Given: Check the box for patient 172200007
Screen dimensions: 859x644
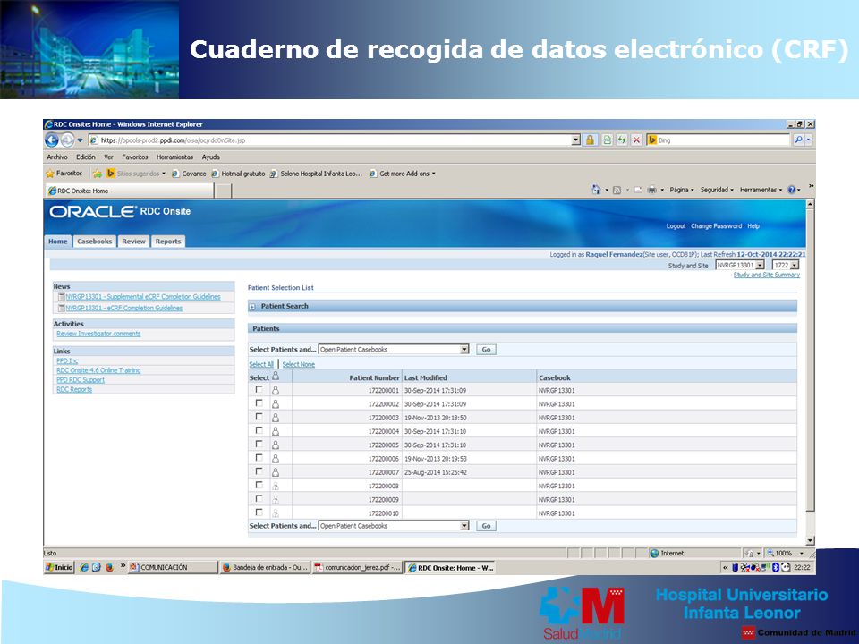Looking at the screenshot, I should click(x=259, y=471).
